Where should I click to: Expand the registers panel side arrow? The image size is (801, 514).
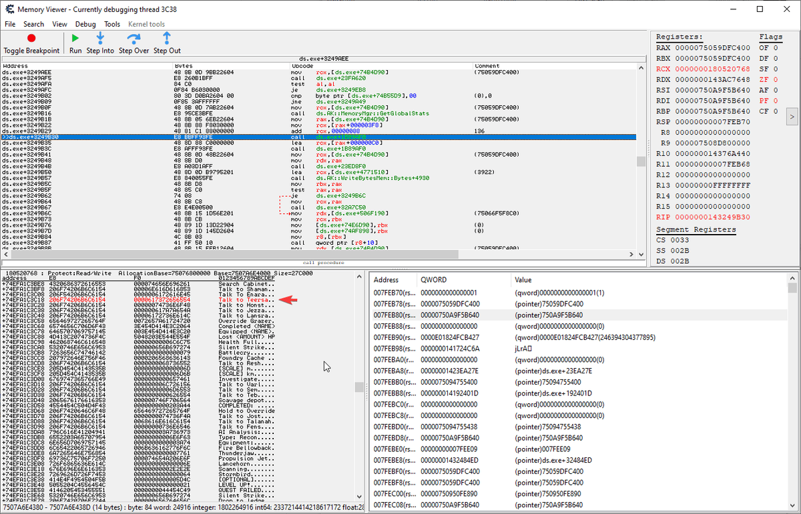pos(792,117)
